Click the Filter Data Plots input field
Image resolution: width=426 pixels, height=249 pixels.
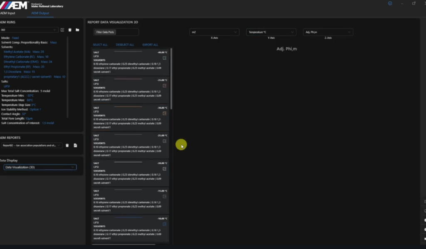[x=116, y=32]
